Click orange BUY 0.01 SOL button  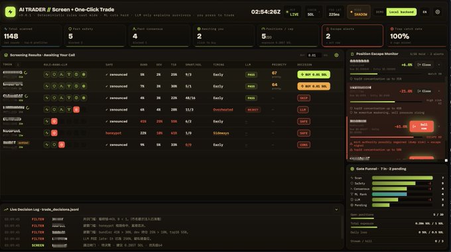[x=314, y=86]
